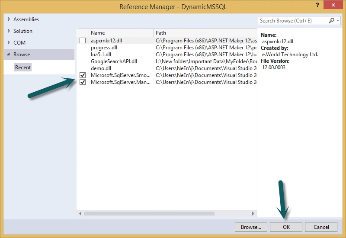Click the horizontal scrollbar left arrow

click(x=80, y=213)
